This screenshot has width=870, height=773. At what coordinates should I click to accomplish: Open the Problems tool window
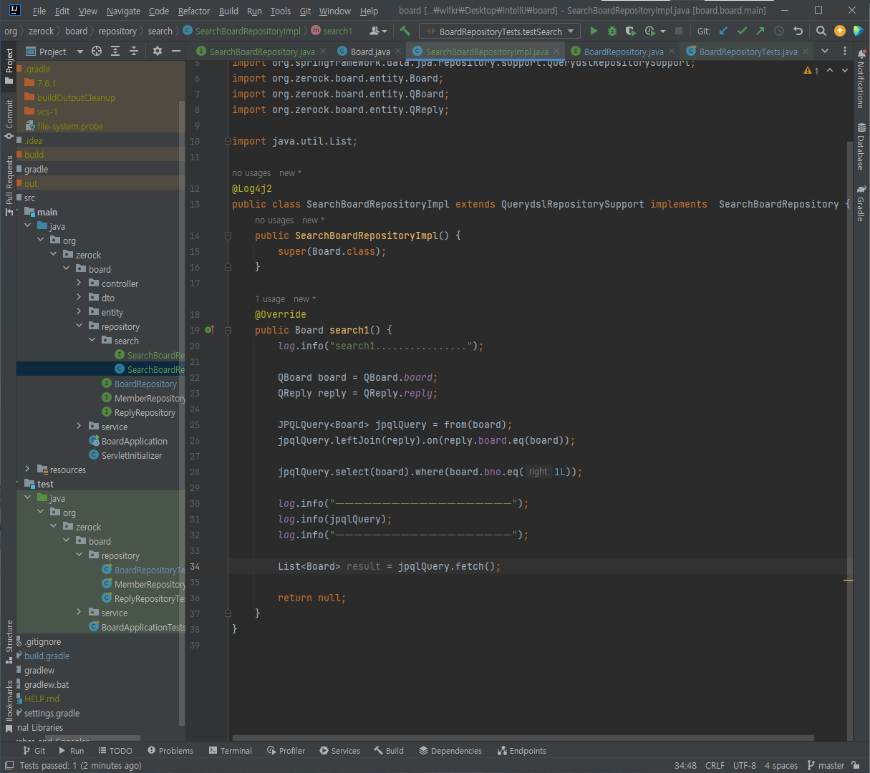[170, 751]
